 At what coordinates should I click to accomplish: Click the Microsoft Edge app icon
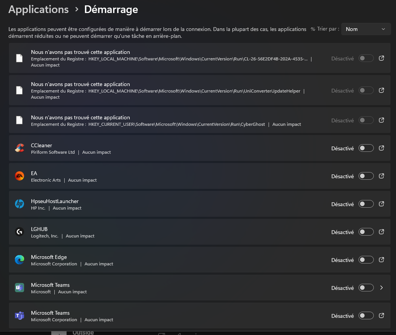[20, 260]
